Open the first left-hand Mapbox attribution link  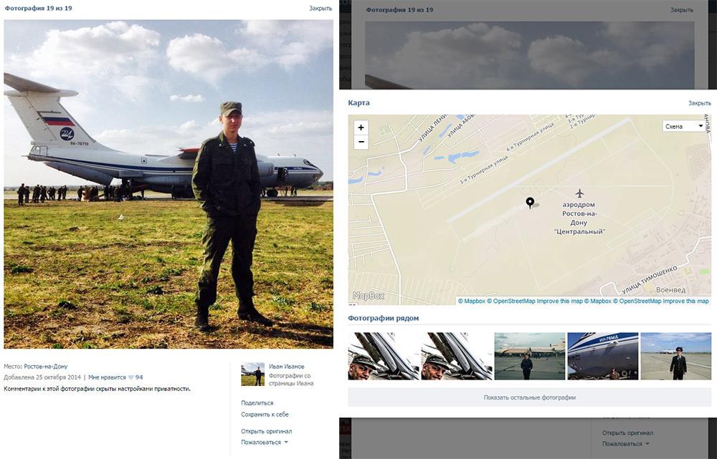472,301
